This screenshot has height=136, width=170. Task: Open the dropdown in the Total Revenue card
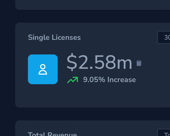[164, 133]
